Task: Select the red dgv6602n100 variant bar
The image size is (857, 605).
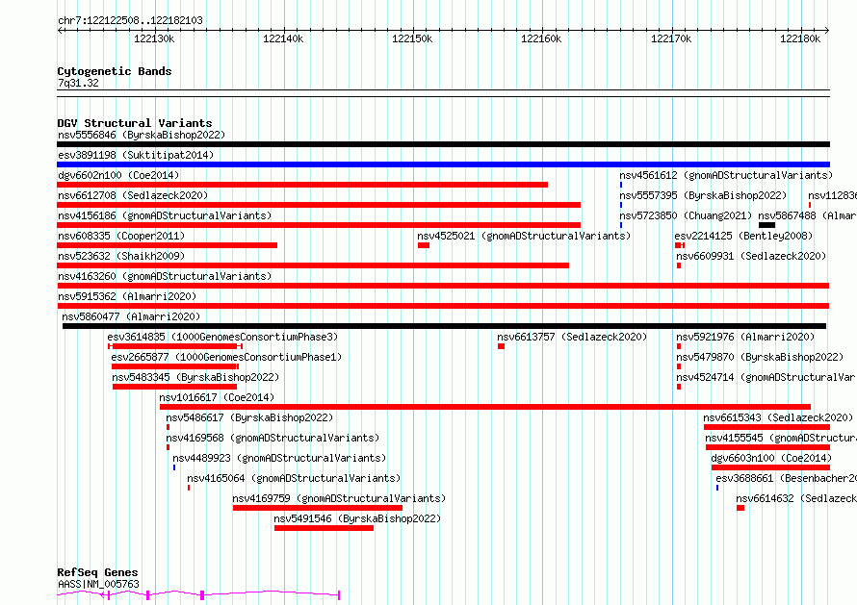Action: pyautogui.click(x=302, y=185)
